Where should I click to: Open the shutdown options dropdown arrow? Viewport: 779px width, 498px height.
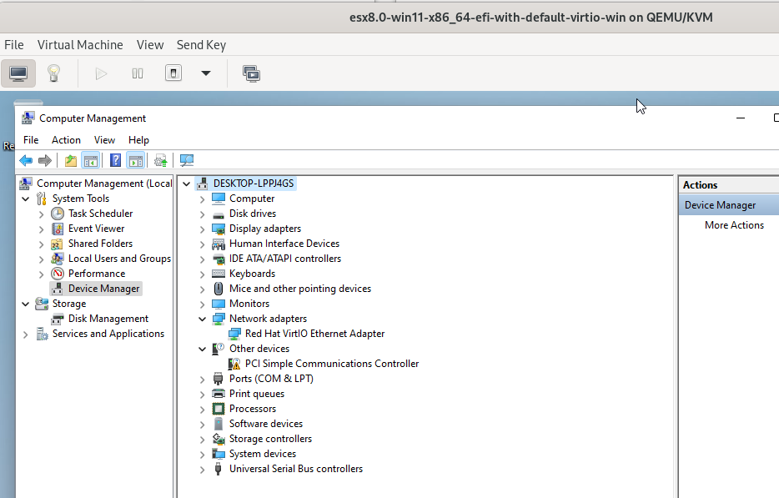(x=206, y=73)
